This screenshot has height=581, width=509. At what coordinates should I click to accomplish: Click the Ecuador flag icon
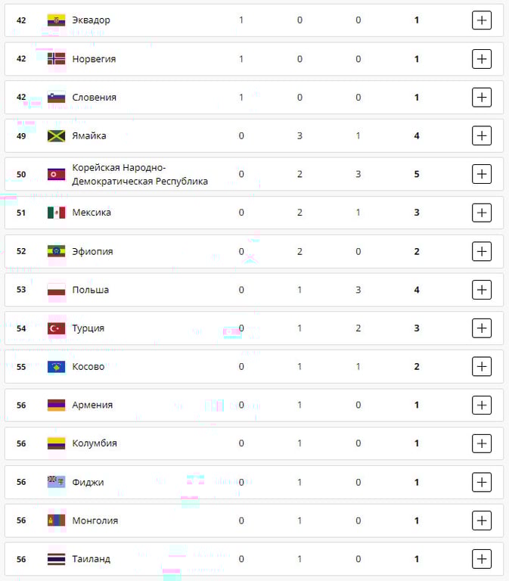(56, 20)
